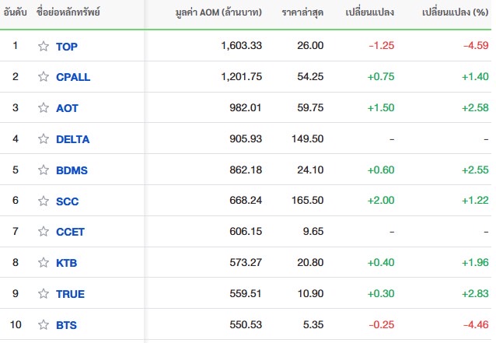Star the BDMS stock row
This screenshot has width=496, height=343.
click(x=44, y=170)
